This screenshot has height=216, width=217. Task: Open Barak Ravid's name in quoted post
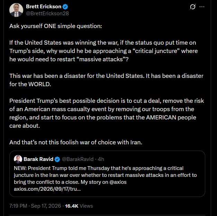[x=38, y=159]
